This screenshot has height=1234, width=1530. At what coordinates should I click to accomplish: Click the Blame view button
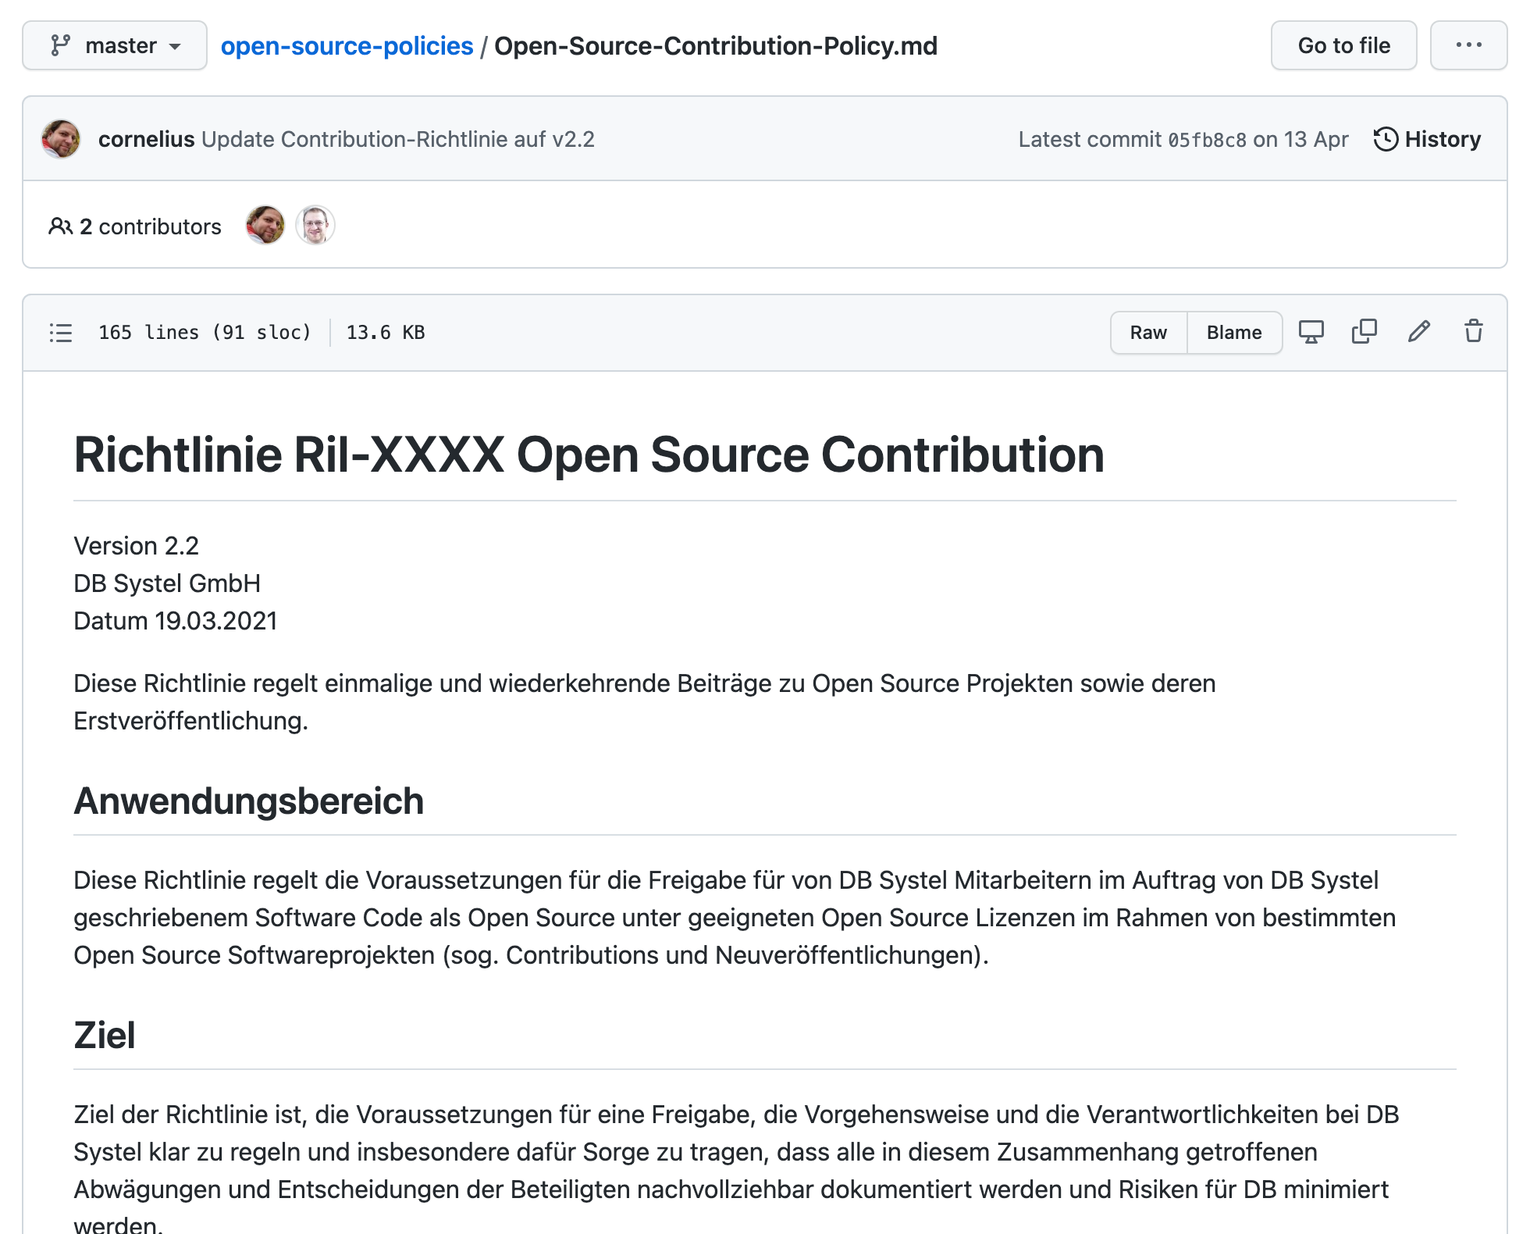click(x=1233, y=331)
